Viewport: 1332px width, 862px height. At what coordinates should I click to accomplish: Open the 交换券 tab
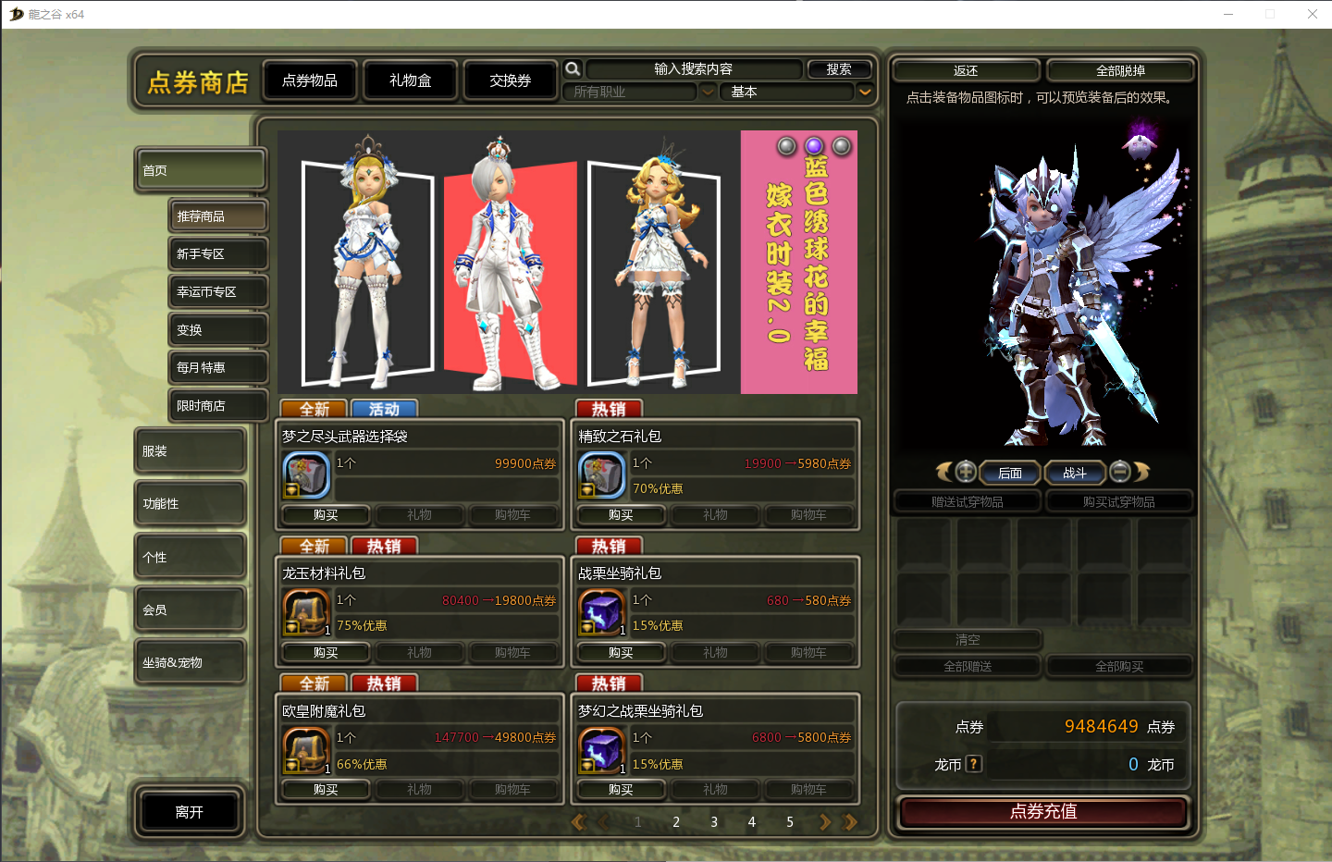(510, 80)
